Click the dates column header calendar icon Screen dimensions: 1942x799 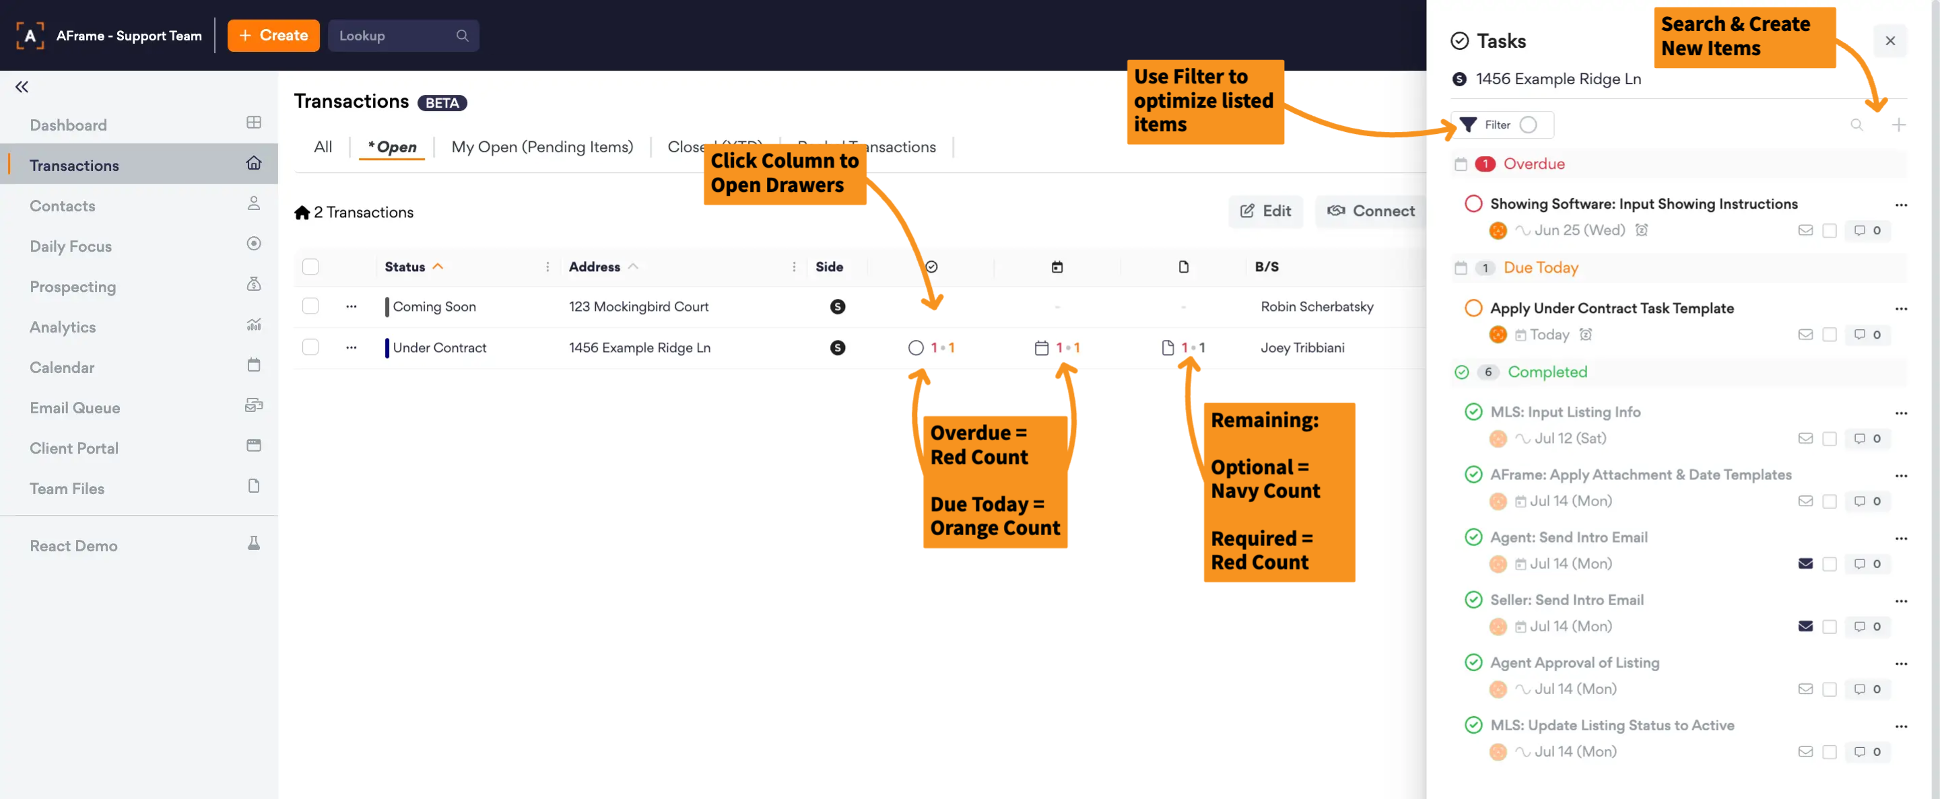pos(1057,267)
